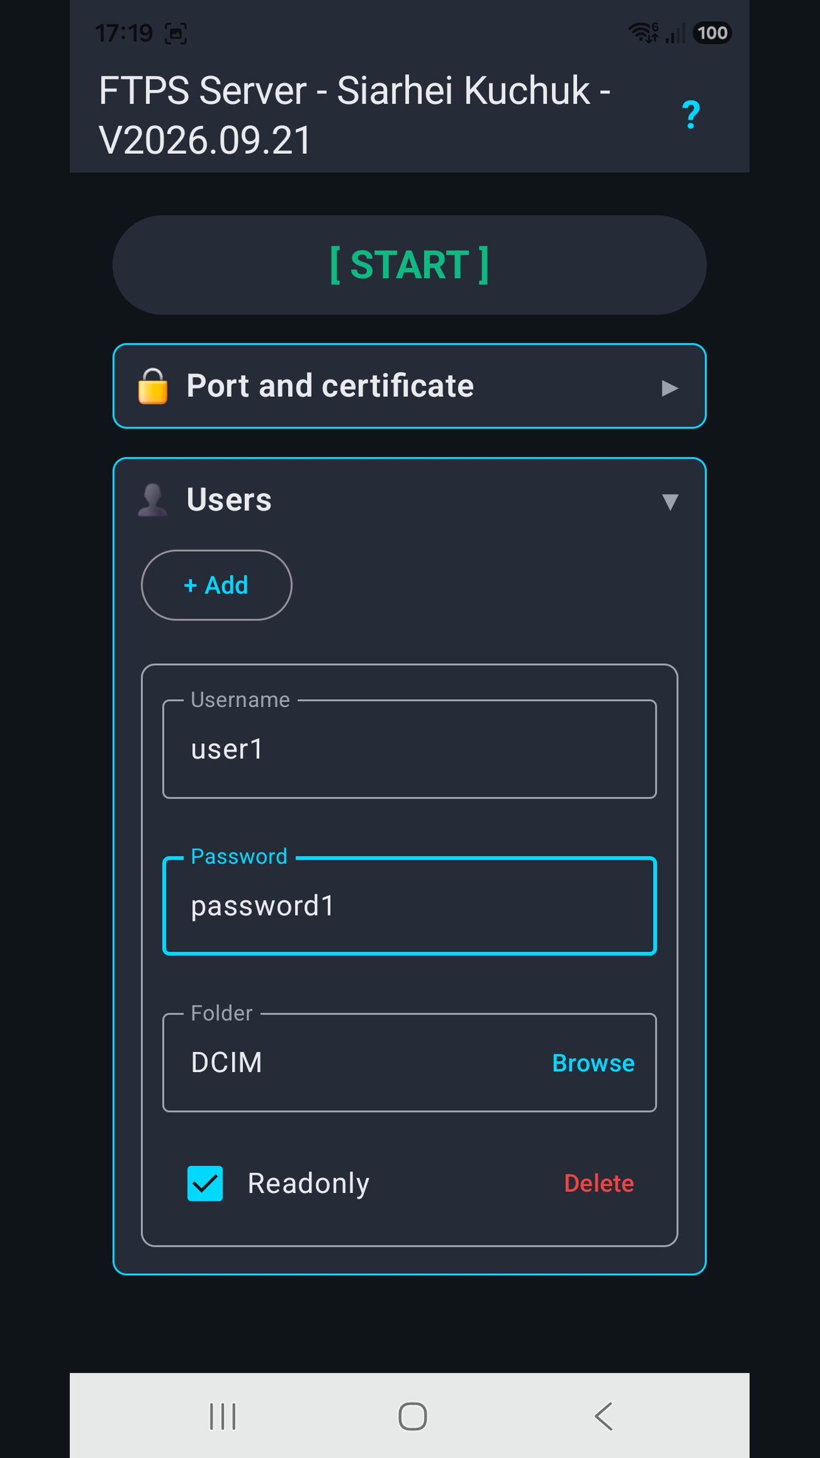Tap the Port and certificate heading

[330, 386]
